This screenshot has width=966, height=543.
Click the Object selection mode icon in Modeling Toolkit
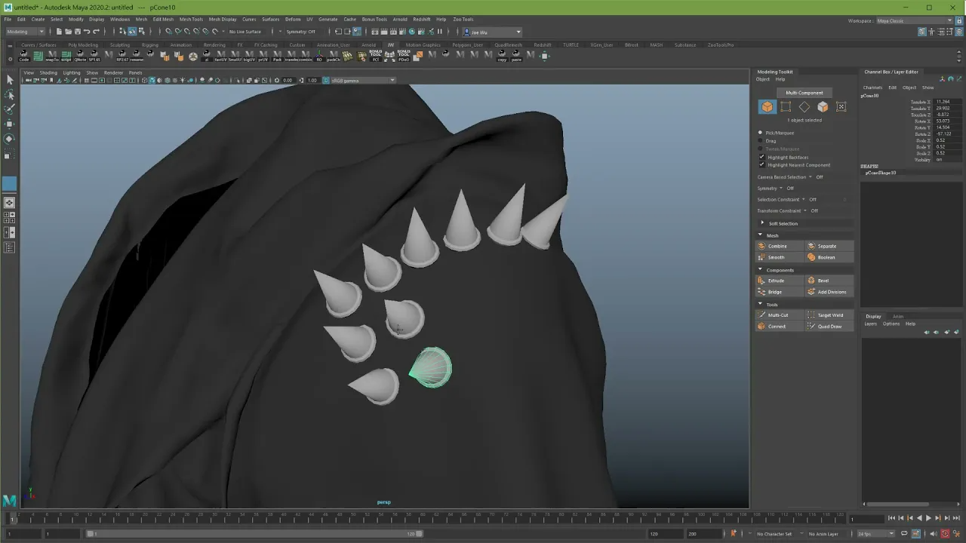pyautogui.click(x=767, y=107)
